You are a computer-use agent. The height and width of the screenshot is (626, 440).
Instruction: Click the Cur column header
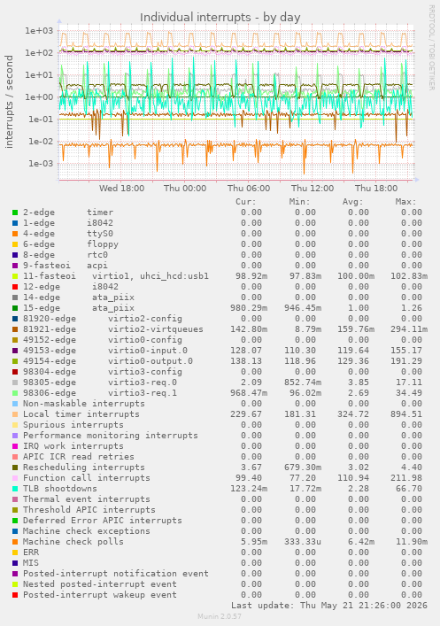pyautogui.click(x=245, y=202)
